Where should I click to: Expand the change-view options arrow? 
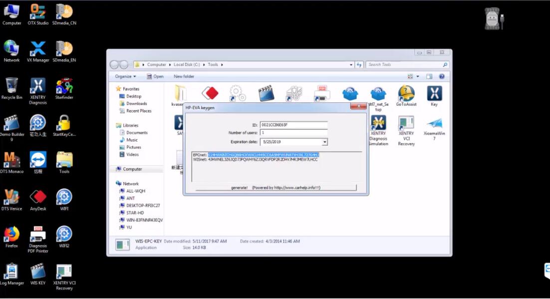pyautogui.click(x=418, y=76)
